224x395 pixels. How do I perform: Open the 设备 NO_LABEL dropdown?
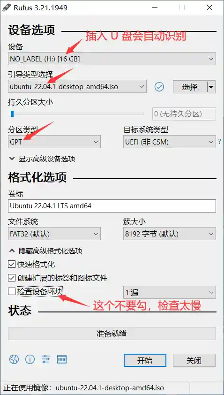tap(112, 59)
